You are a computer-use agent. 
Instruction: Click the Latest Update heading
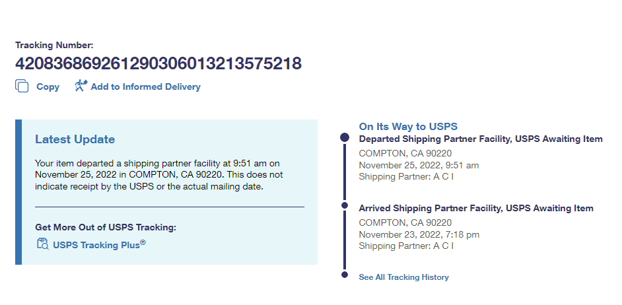click(75, 139)
